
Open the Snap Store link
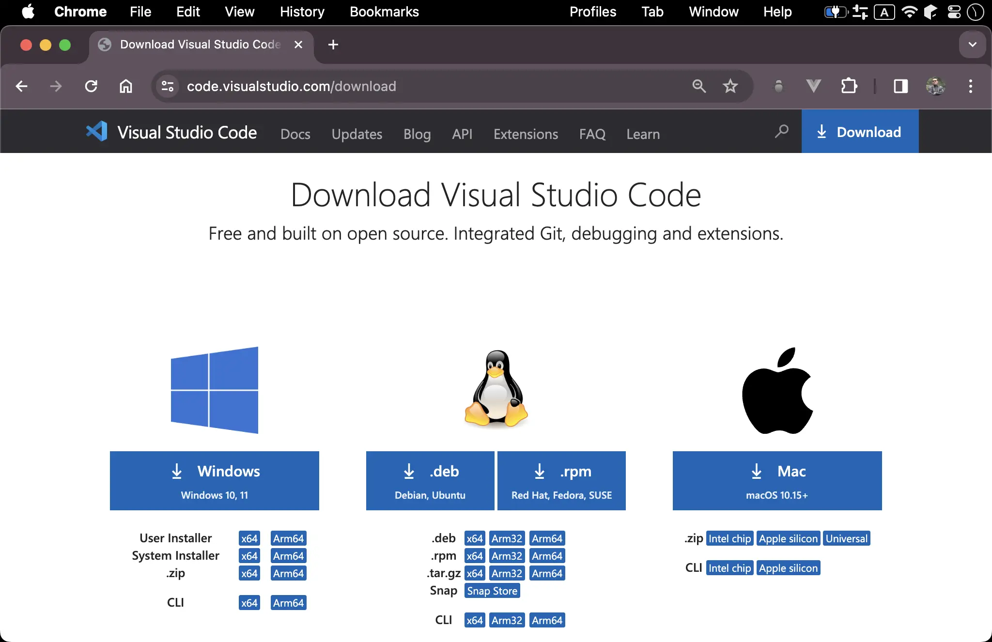tap(492, 591)
